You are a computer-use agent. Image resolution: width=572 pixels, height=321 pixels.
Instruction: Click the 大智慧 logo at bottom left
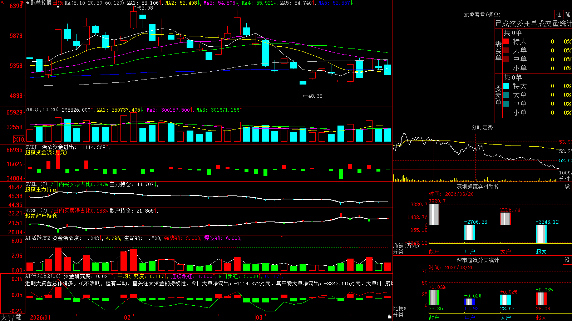click(x=11, y=317)
